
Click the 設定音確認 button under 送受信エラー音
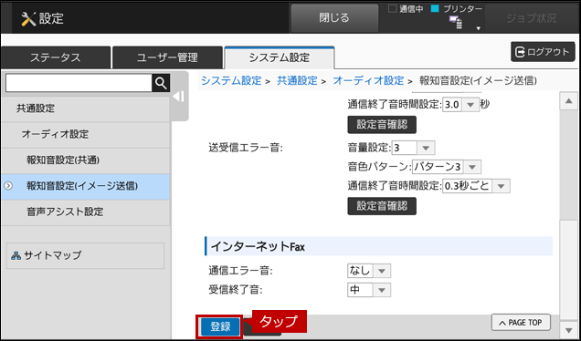[x=382, y=206]
